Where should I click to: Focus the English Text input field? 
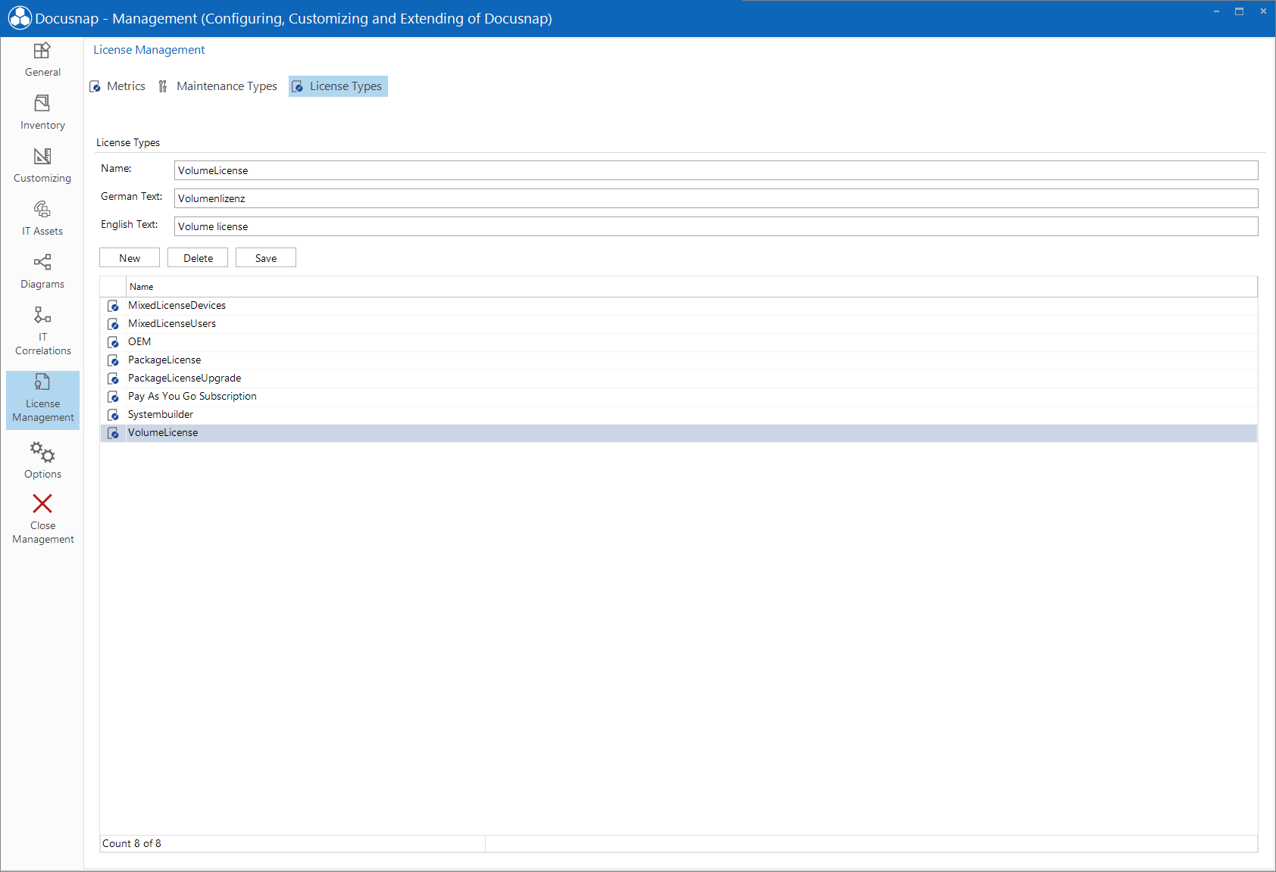click(x=716, y=226)
